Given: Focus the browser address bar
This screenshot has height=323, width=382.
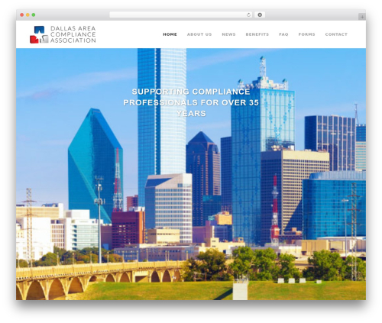Looking at the screenshot, I should pos(178,15).
